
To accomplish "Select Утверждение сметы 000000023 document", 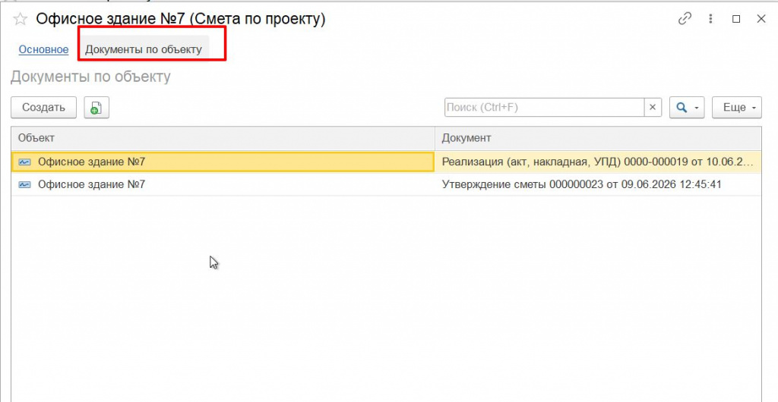I will click(x=598, y=184).
